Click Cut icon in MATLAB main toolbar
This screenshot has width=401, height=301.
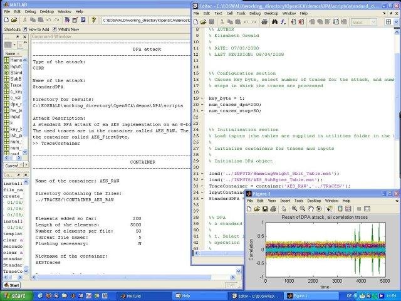coord(25,20)
